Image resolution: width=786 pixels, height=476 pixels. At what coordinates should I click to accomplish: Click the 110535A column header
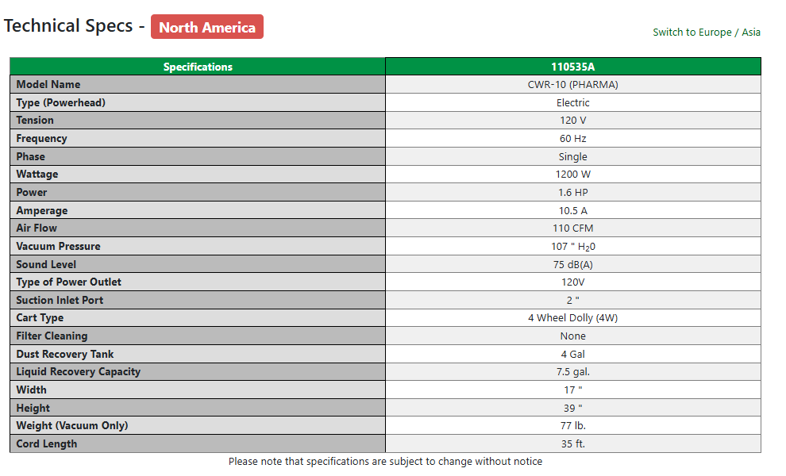573,67
